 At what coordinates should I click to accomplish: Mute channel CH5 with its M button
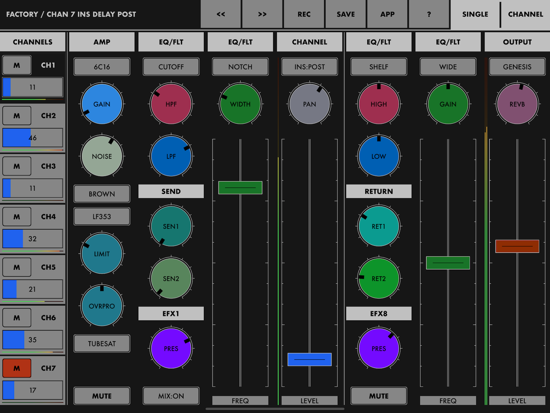click(17, 267)
